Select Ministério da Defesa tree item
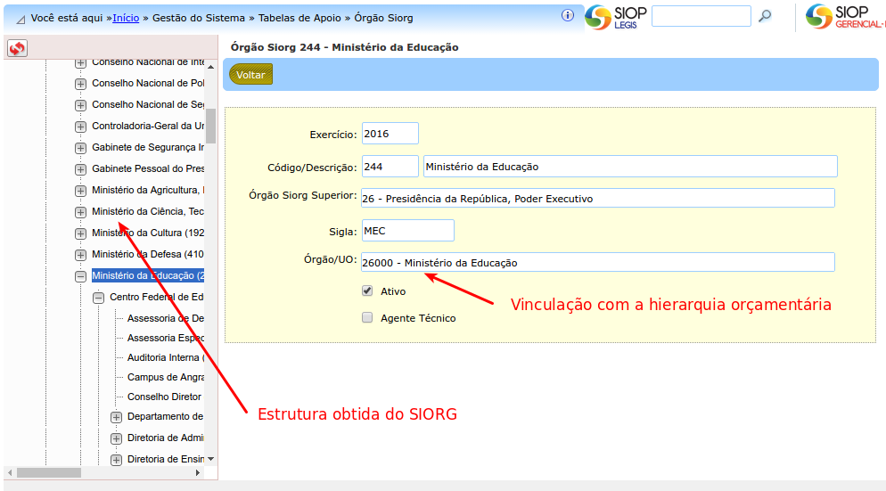This screenshot has width=886, height=491. pyautogui.click(x=148, y=254)
